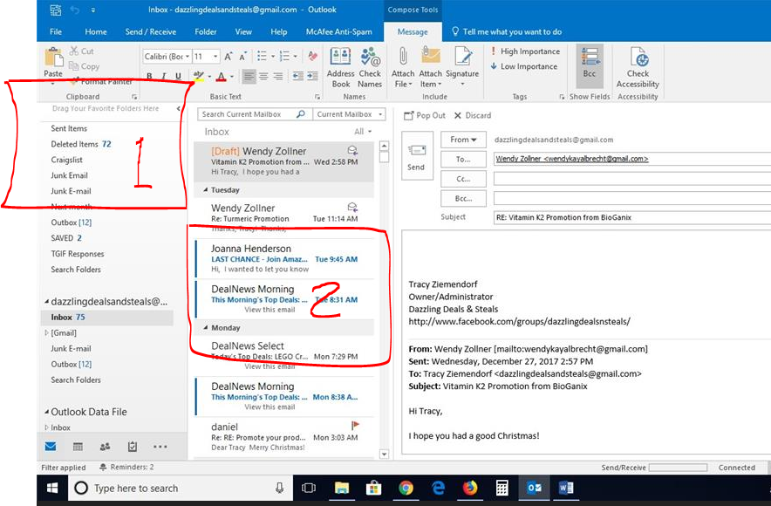This screenshot has width=771, height=506.
Task: Click the Cc... button
Action: (463, 179)
